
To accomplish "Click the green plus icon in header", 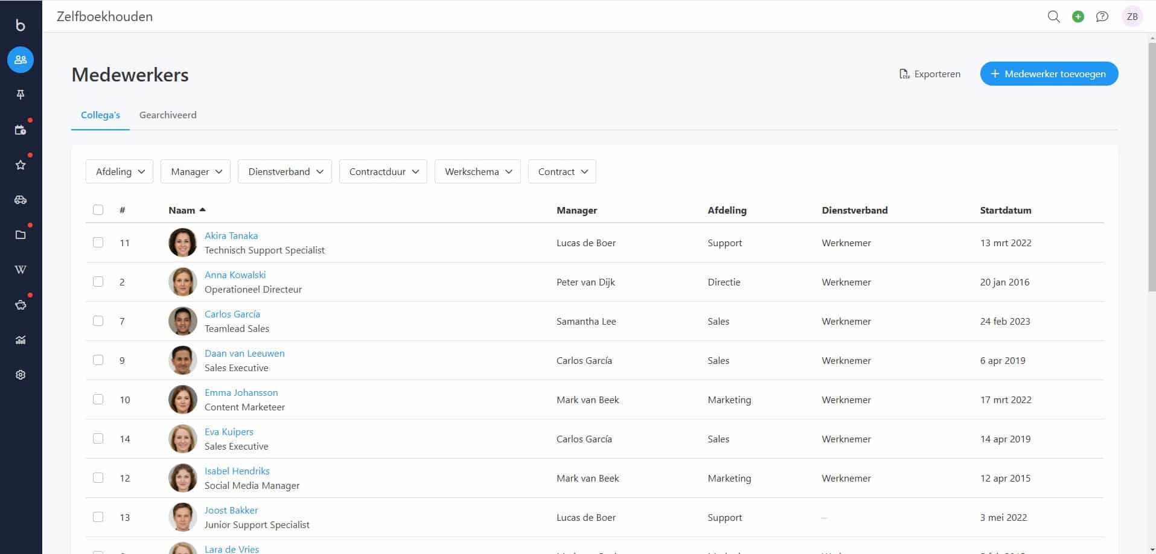I will point(1078,17).
